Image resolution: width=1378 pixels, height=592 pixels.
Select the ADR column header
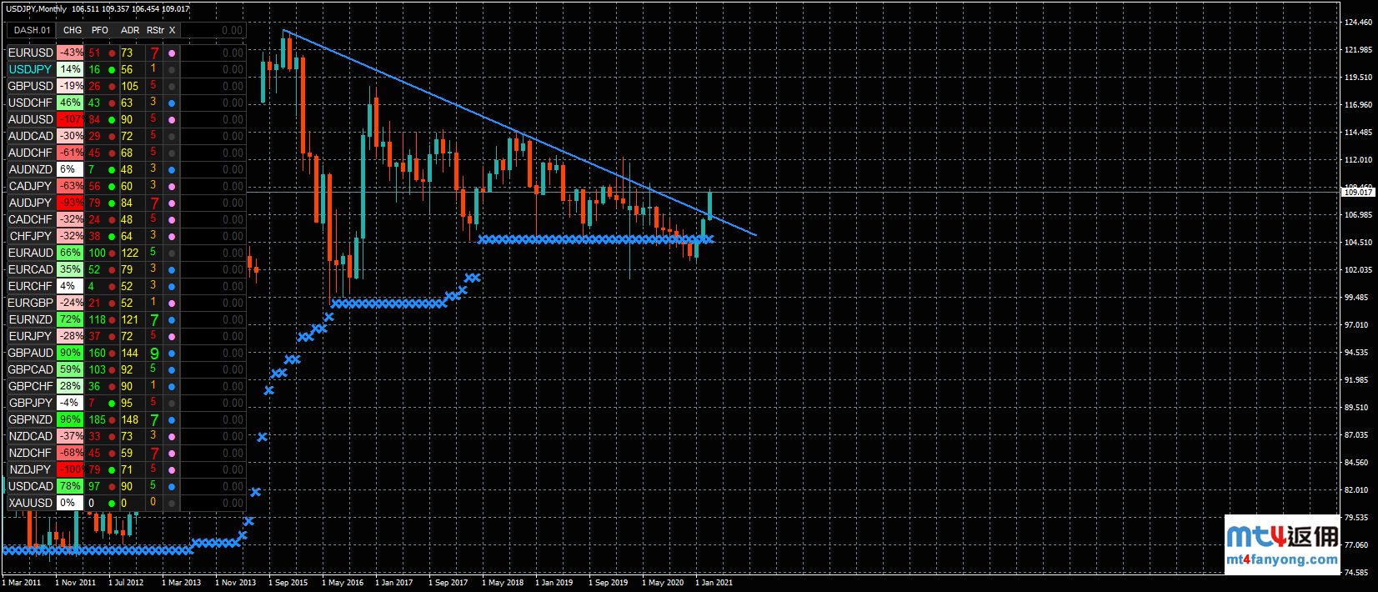pos(130,30)
